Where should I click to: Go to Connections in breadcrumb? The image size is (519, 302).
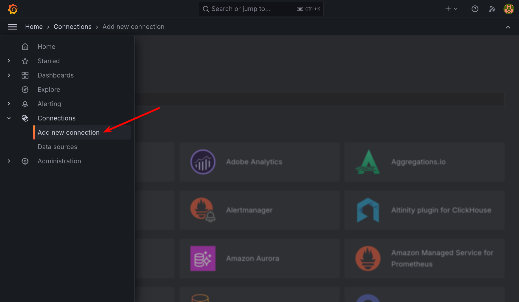click(x=73, y=27)
